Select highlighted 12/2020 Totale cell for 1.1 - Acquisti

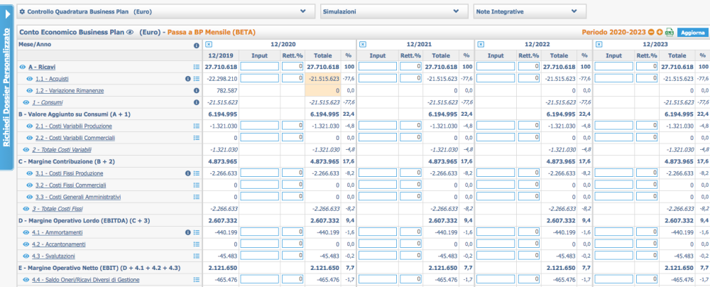(x=322, y=78)
